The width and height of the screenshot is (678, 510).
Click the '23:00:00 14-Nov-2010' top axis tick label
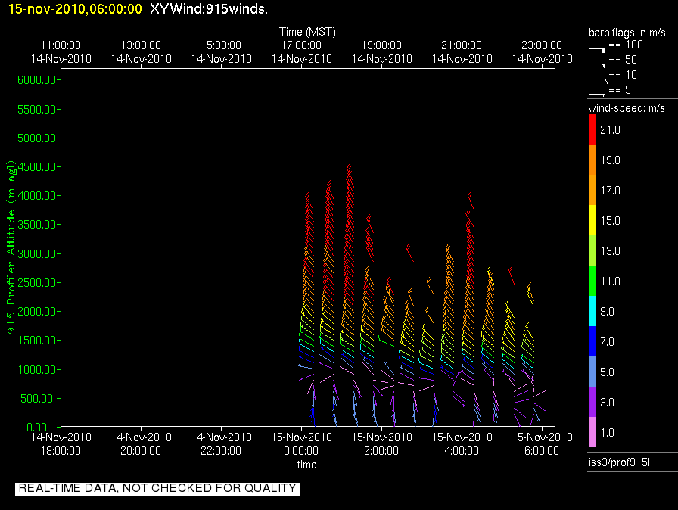pyautogui.click(x=542, y=52)
